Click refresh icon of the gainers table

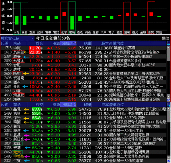168,100
